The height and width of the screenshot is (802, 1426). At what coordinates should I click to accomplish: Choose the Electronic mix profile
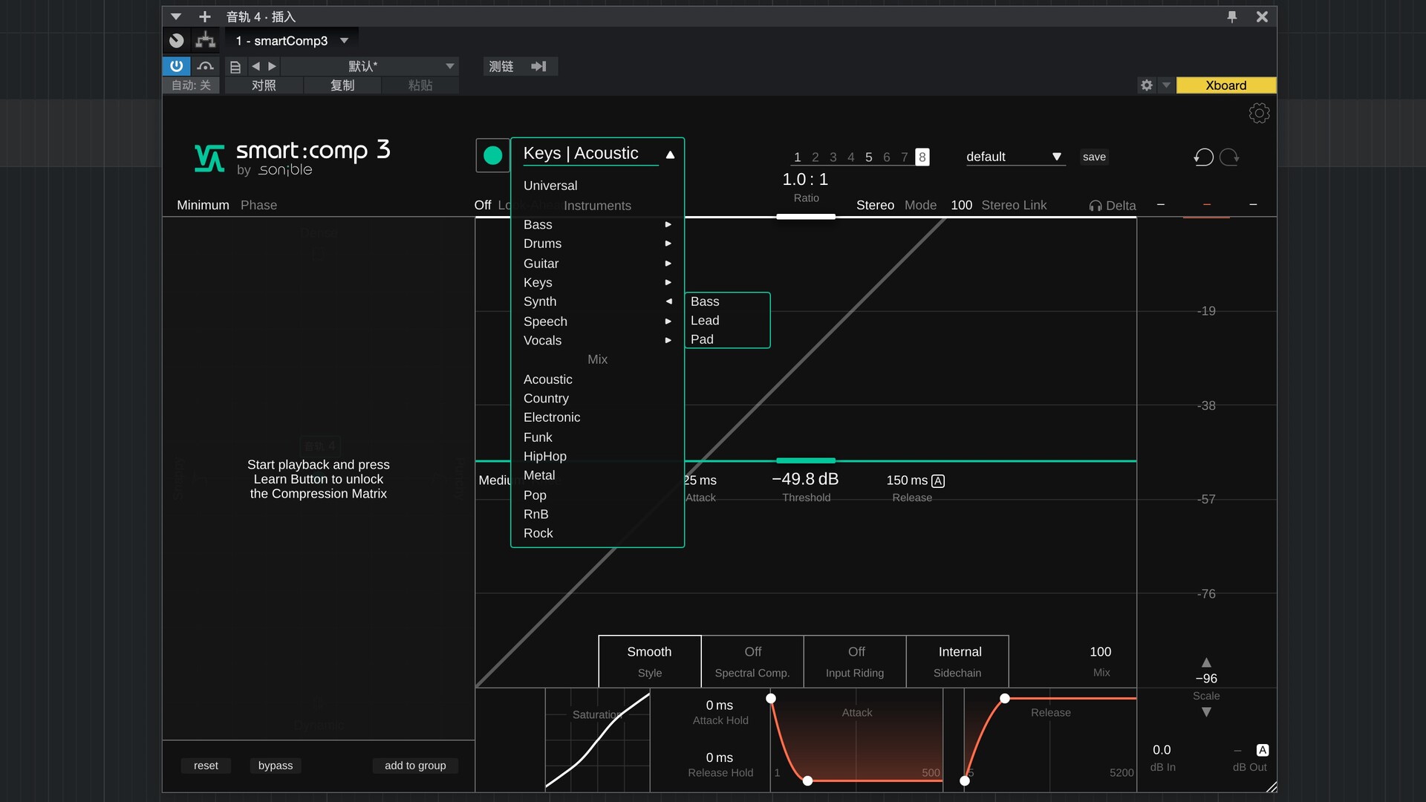point(551,417)
